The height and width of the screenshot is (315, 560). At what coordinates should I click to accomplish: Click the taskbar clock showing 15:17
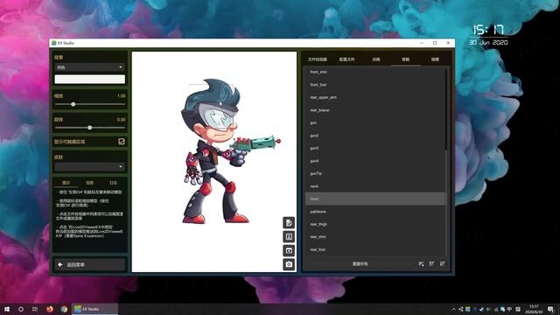534,309
